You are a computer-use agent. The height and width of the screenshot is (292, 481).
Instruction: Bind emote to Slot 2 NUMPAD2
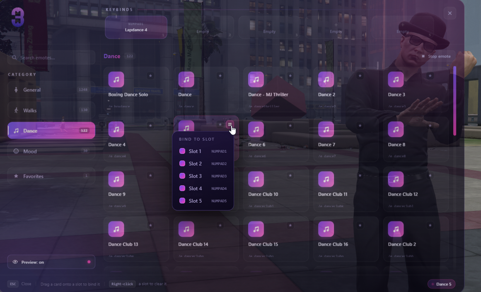(x=203, y=164)
